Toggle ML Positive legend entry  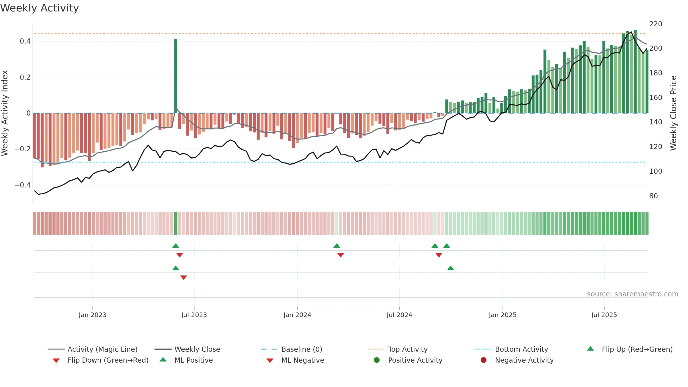(x=186, y=360)
